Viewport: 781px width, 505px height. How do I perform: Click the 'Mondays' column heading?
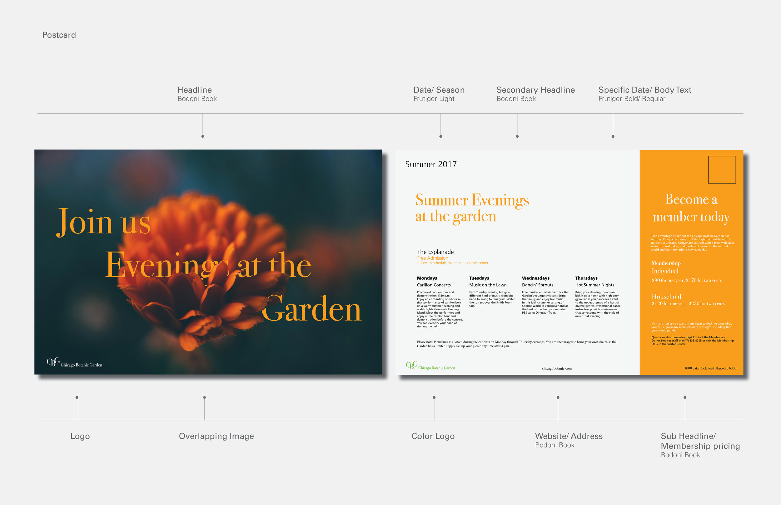427,278
